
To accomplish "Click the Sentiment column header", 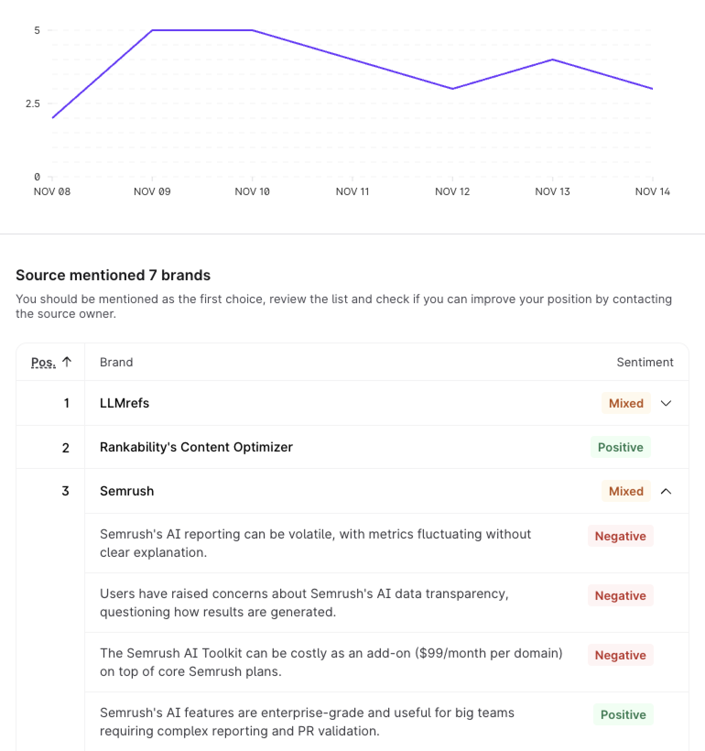I will point(645,362).
